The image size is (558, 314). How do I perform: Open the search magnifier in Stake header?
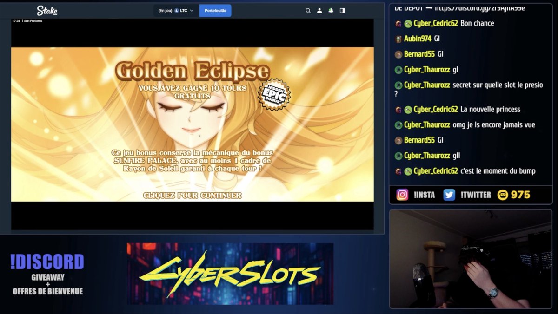(308, 11)
